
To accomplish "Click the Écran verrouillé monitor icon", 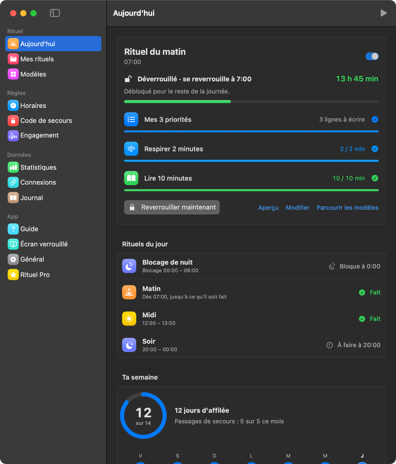I will [13, 244].
